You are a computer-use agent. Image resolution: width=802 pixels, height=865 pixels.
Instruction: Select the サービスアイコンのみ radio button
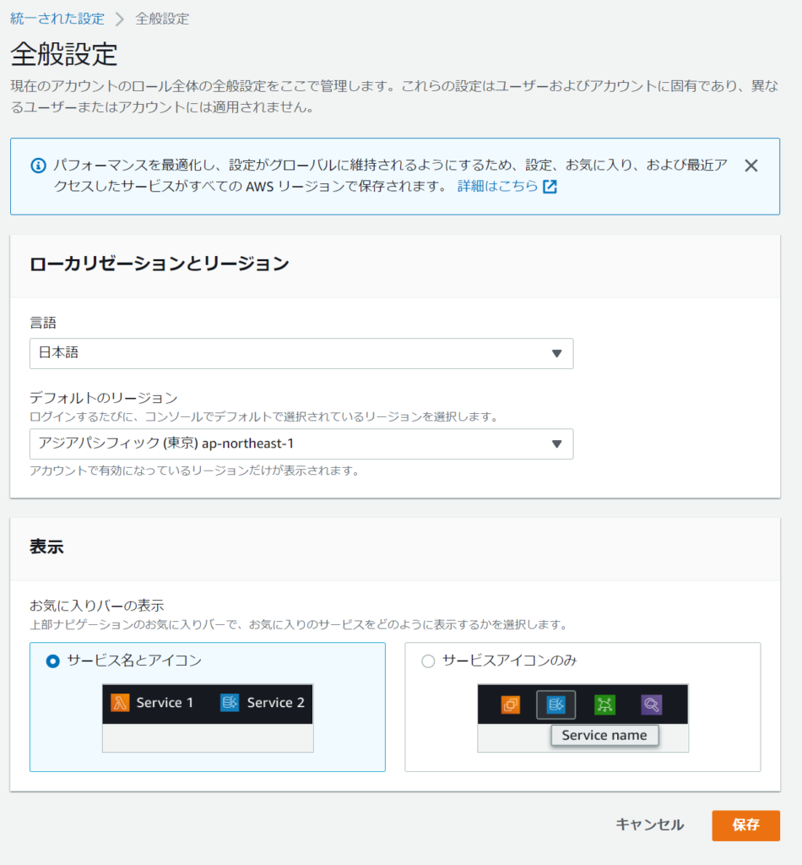[428, 661]
